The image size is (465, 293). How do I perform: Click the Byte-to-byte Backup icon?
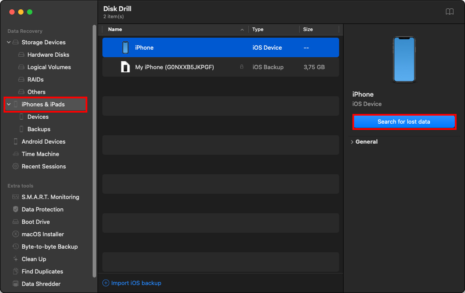coord(16,246)
